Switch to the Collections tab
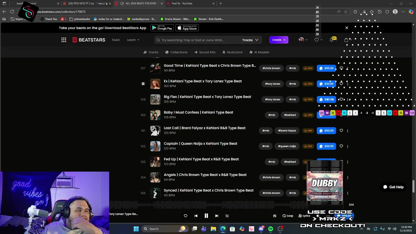 [176, 52]
